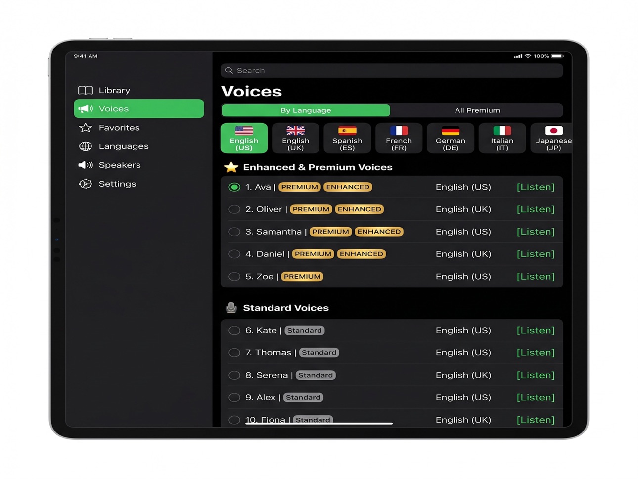Select the Ava voice radio button
This screenshot has width=638, height=479.
[234, 187]
